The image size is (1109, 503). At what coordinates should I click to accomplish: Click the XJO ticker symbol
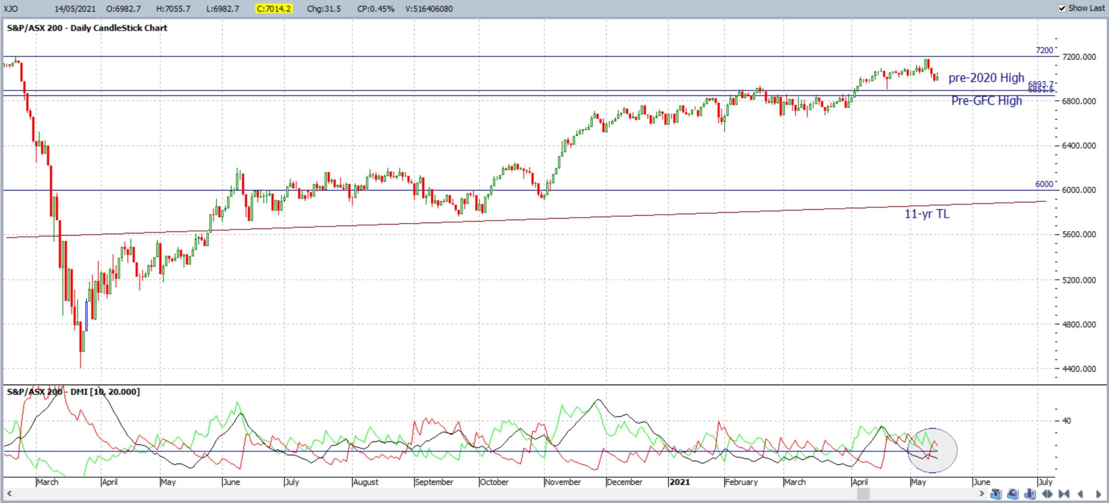10,9
